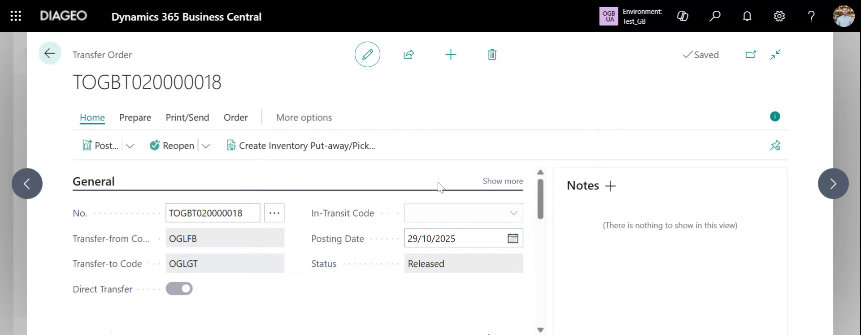Click the Post... action

pos(100,146)
